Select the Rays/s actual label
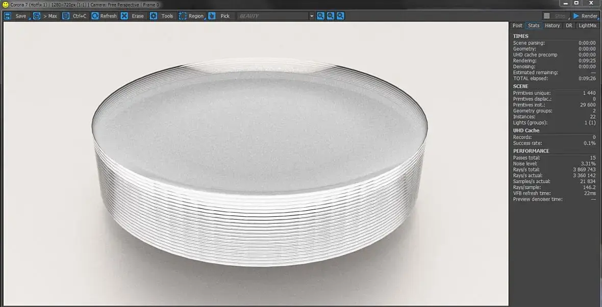Image resolution: width=602 pixels, height=307 pixels. click(528, 175)
